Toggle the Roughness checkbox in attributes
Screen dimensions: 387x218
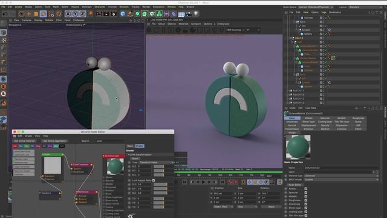click(x=306, y=200)
